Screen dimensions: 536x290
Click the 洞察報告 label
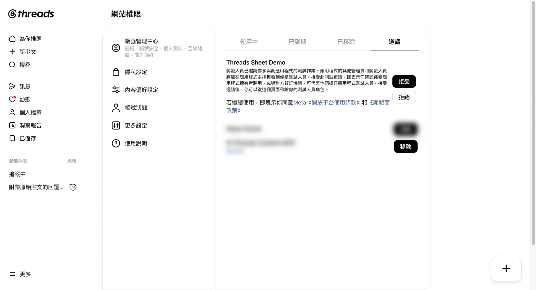30,125
